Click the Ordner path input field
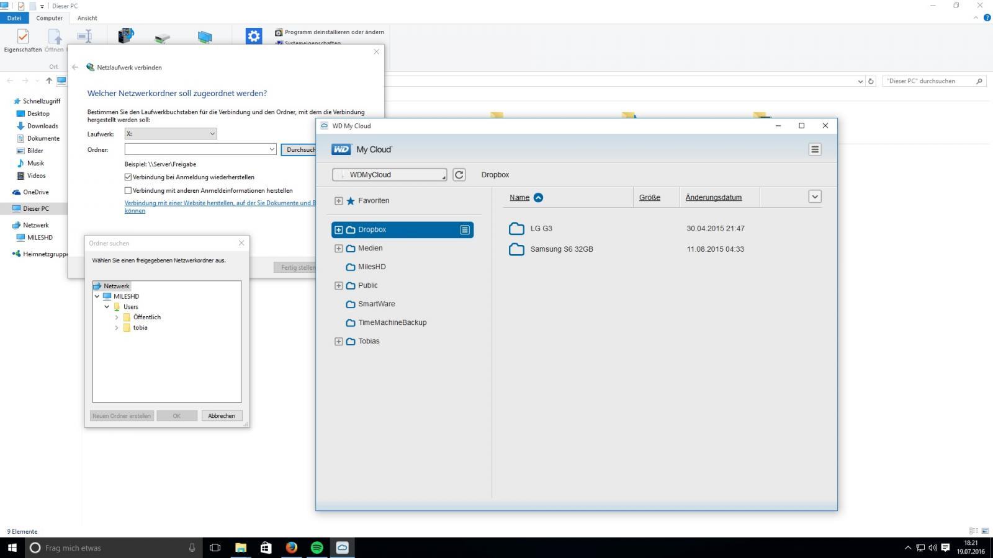The height and width of the screenshot is (558, 993). point(196,149)
